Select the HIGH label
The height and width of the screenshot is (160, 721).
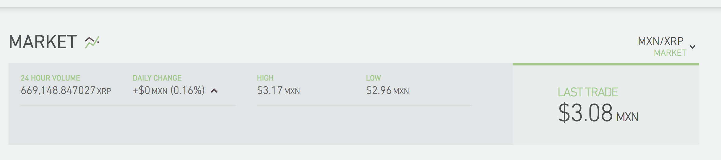265,78
